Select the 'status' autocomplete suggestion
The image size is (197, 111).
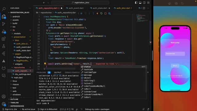(x=114, y=67)
